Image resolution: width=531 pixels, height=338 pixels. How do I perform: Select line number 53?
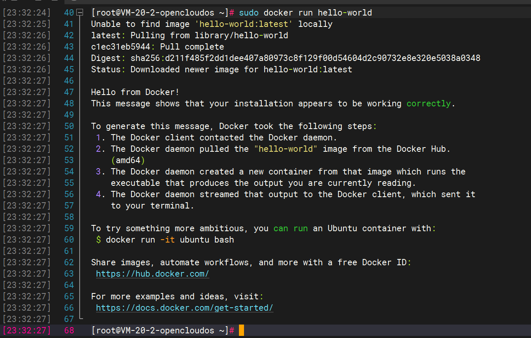(x=69, y=160)
